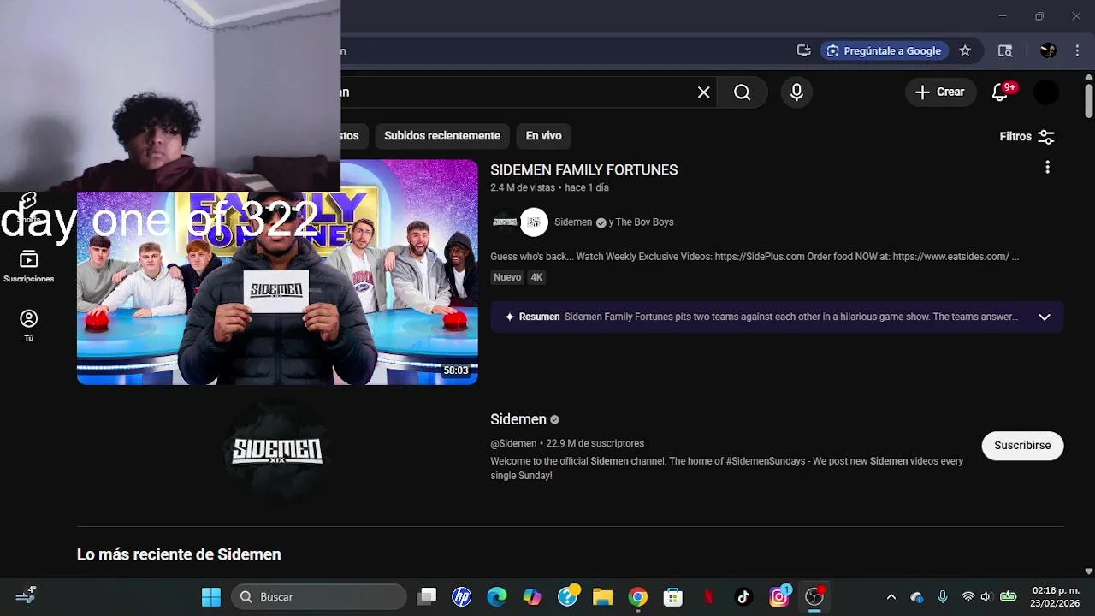Launch the HP app from taskbar
Image resolution: width=1095 pixels, height=616 pixels.
[x=462, y=597]
